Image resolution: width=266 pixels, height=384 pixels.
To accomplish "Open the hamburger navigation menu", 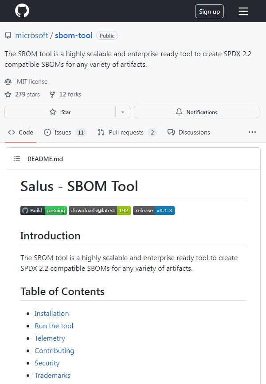I will (x=243, y=12).
